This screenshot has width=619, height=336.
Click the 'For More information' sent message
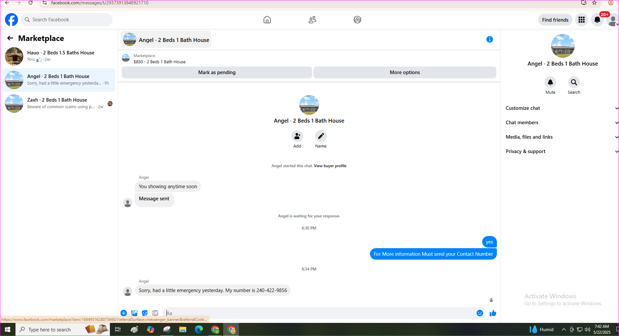(433, 254)
